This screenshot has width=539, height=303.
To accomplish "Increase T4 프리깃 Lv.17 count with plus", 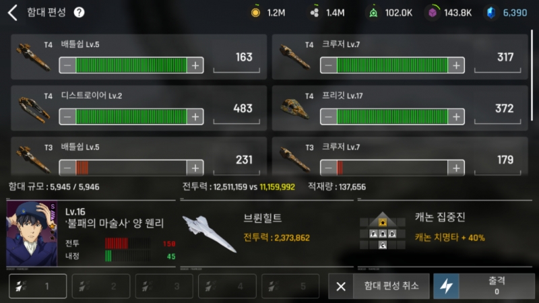I will coord(456,116).
